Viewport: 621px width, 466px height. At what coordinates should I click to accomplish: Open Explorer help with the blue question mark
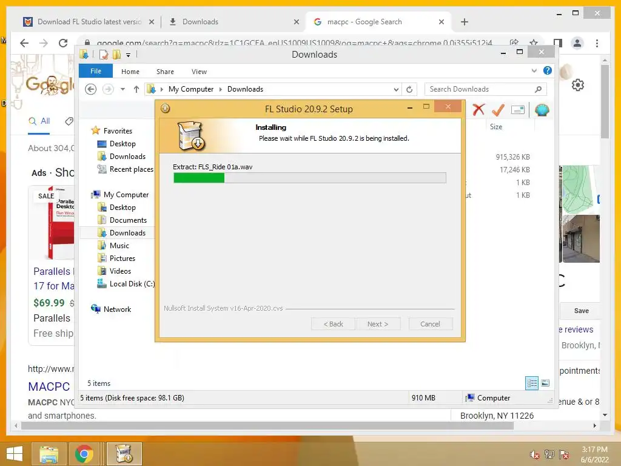[x=548, y=70]
